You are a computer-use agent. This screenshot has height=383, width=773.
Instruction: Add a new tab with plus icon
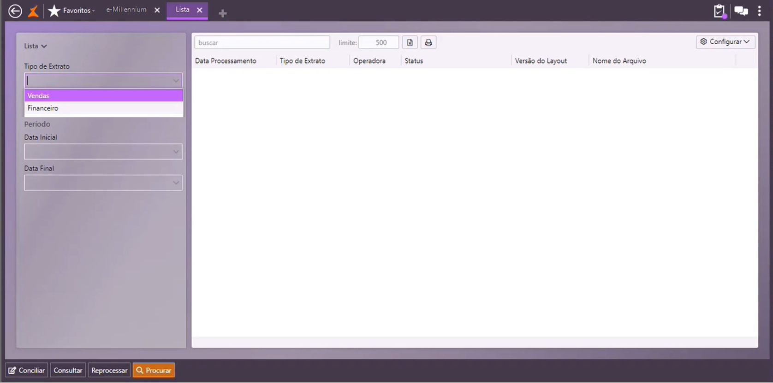tap(222, 13)
